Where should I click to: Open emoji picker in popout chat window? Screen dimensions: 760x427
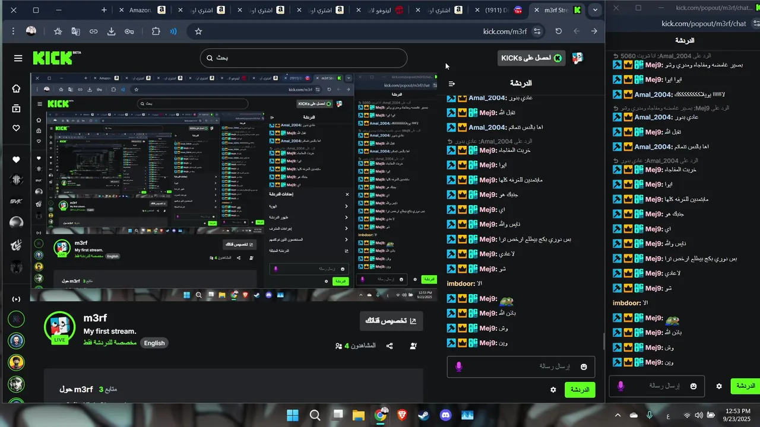[x=693, y=386]
